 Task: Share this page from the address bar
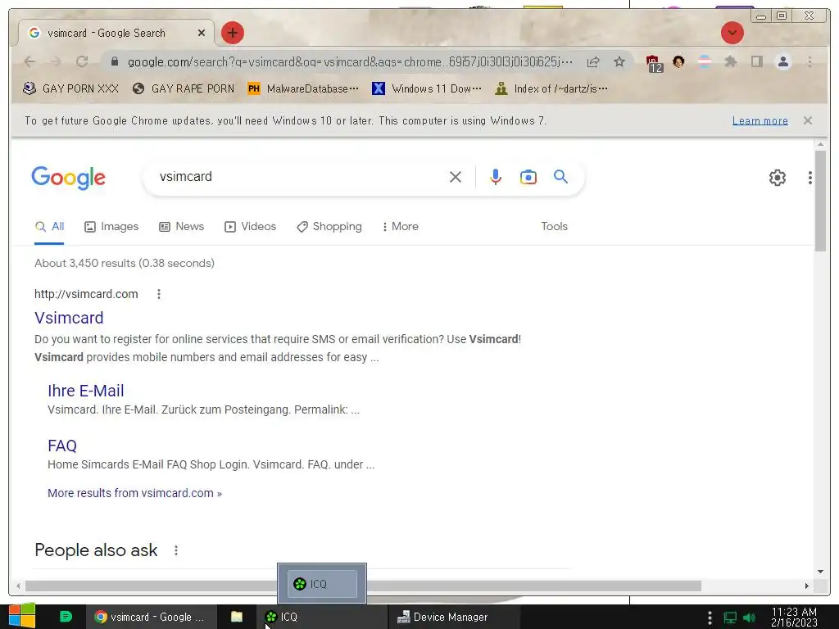tap(593, 62)
